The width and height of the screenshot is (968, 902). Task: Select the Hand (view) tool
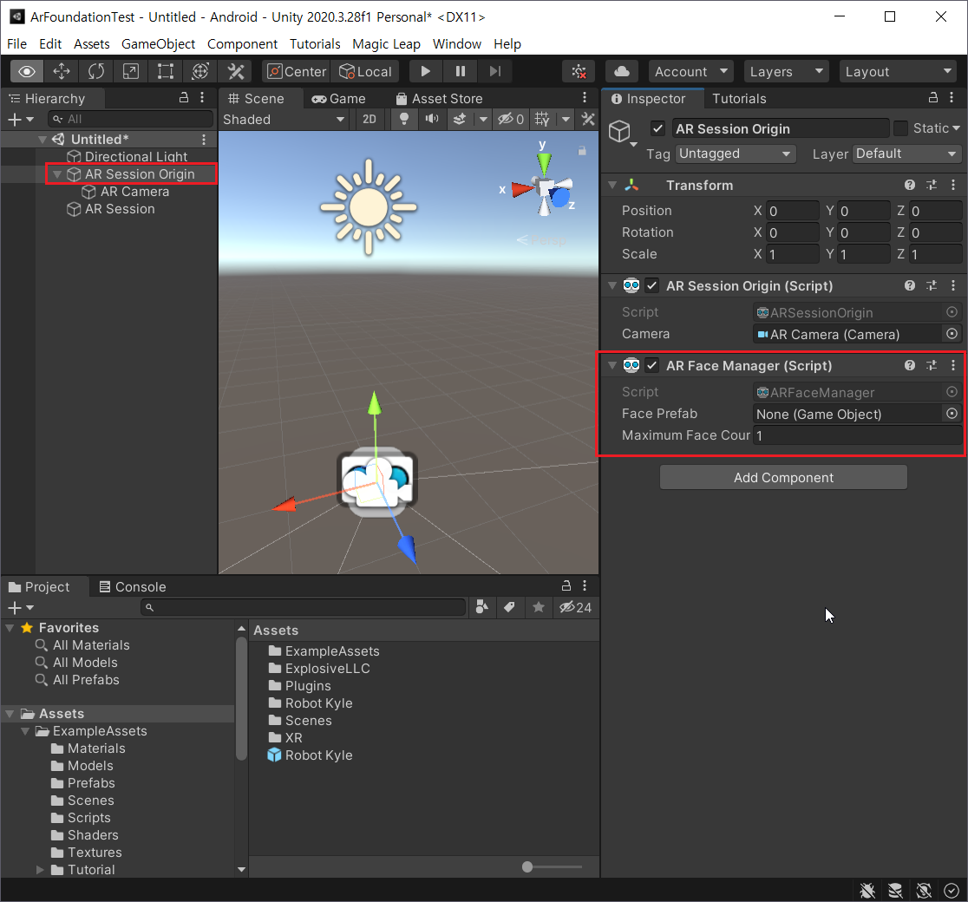[x=27, y=72]
